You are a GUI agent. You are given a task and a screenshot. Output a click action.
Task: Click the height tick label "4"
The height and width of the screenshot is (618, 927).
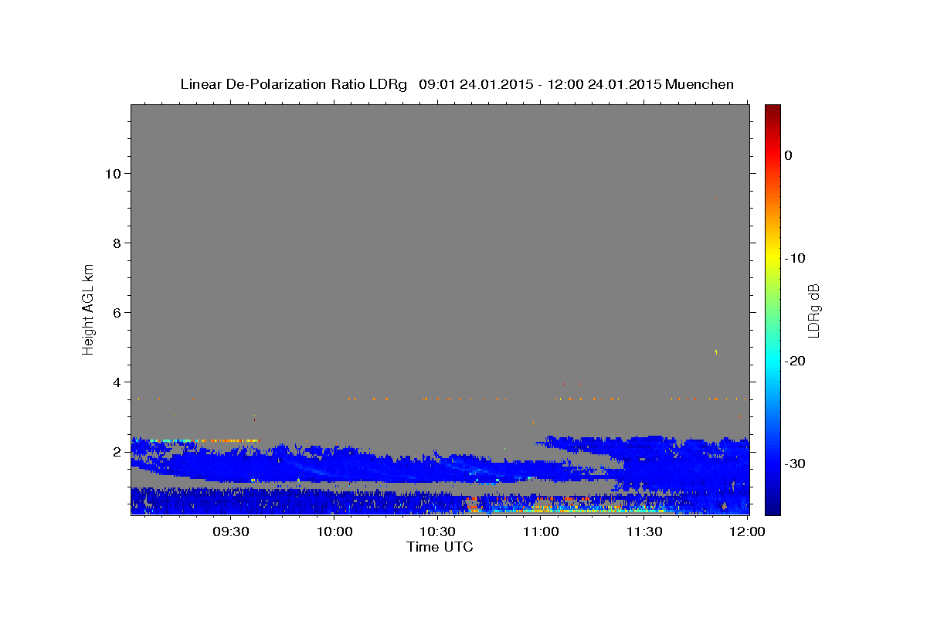[117, 382]
